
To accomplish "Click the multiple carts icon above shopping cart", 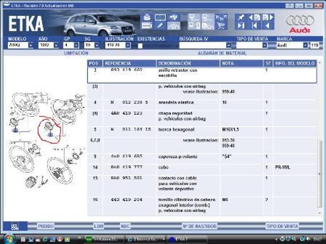I will 221,17.
